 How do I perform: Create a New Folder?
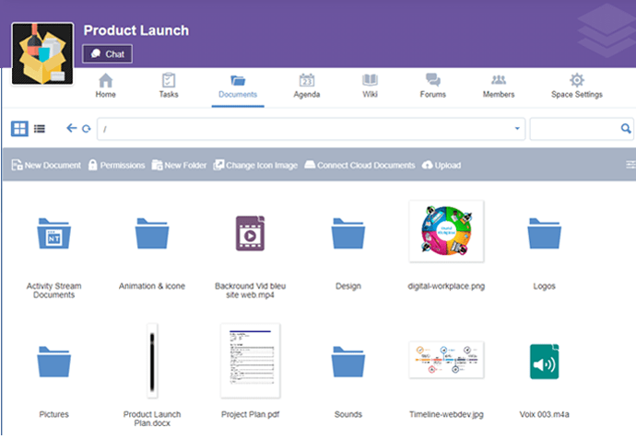tap(180, 166)
